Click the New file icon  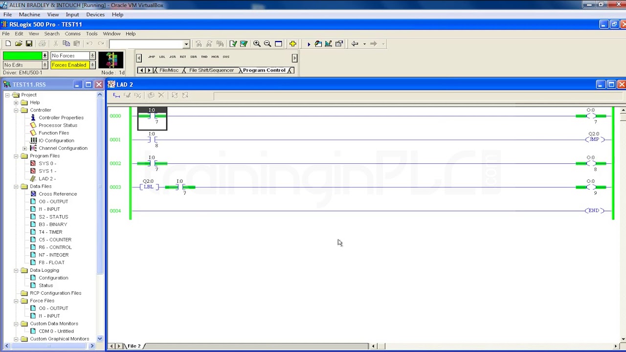(8, 44)
